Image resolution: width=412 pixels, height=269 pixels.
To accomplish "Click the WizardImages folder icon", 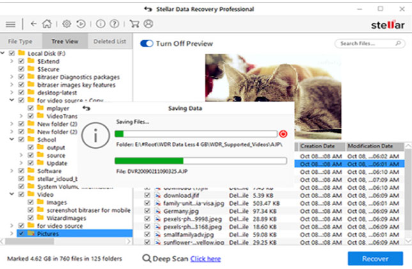I will [40, 217].
